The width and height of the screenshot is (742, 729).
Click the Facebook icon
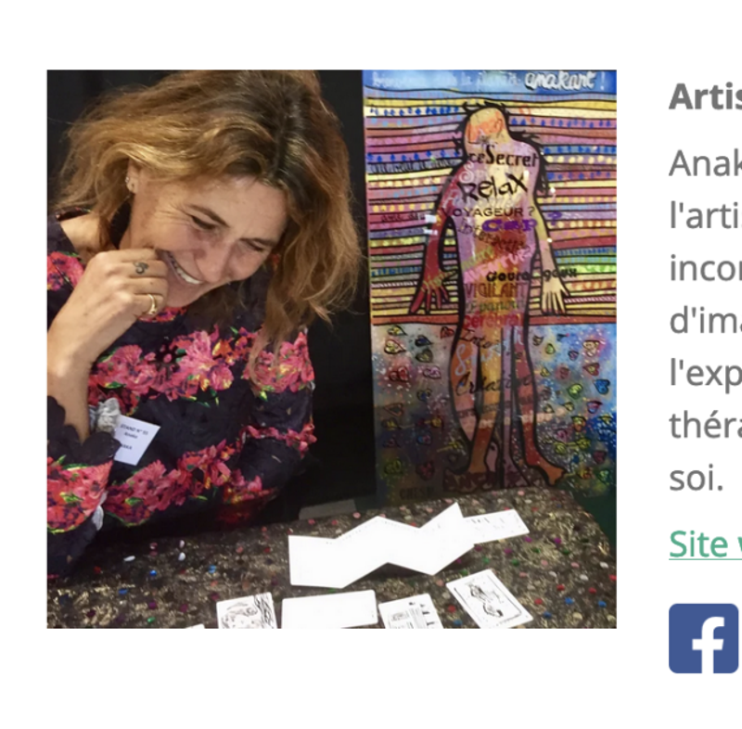[x=704, y=638]
